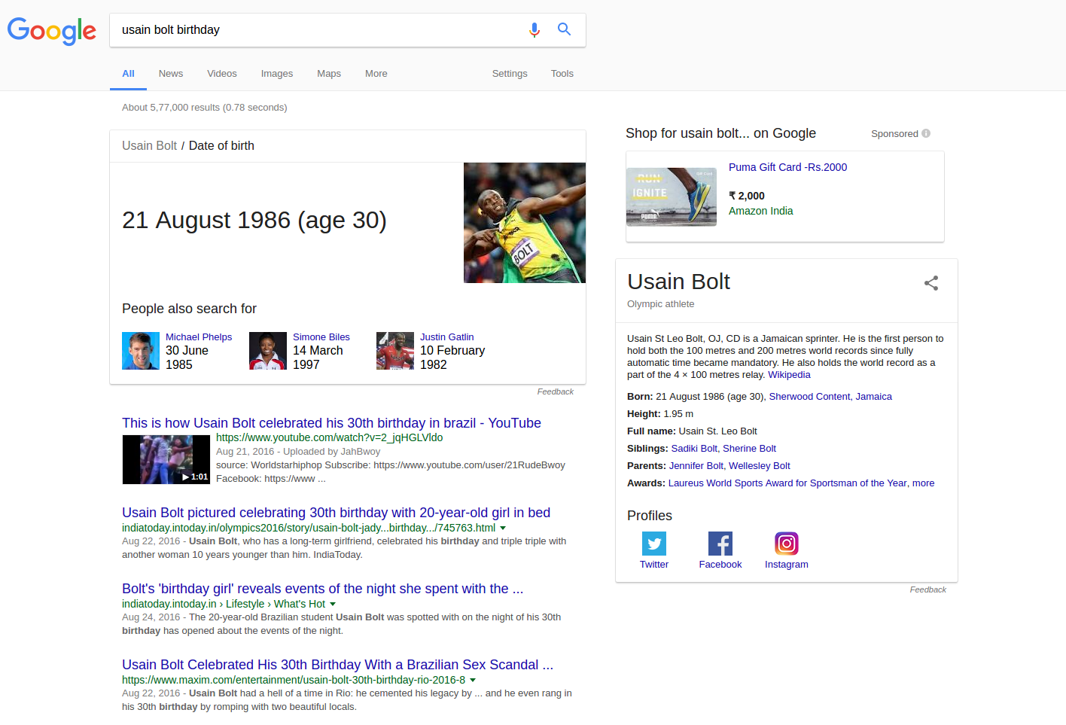
Task: Open Puma Gift Card product image
Action: click(672, 196)
